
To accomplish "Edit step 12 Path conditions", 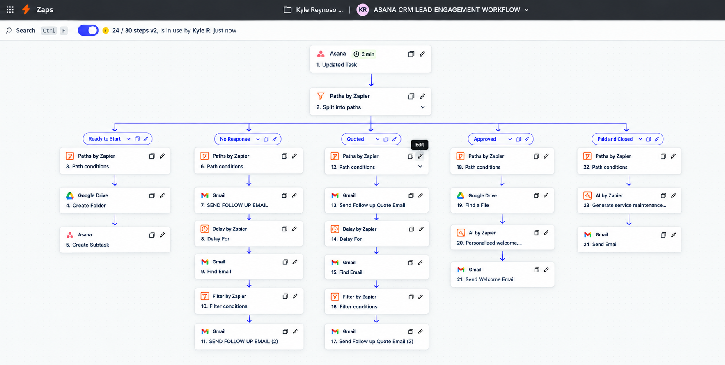I will (420, 156).
